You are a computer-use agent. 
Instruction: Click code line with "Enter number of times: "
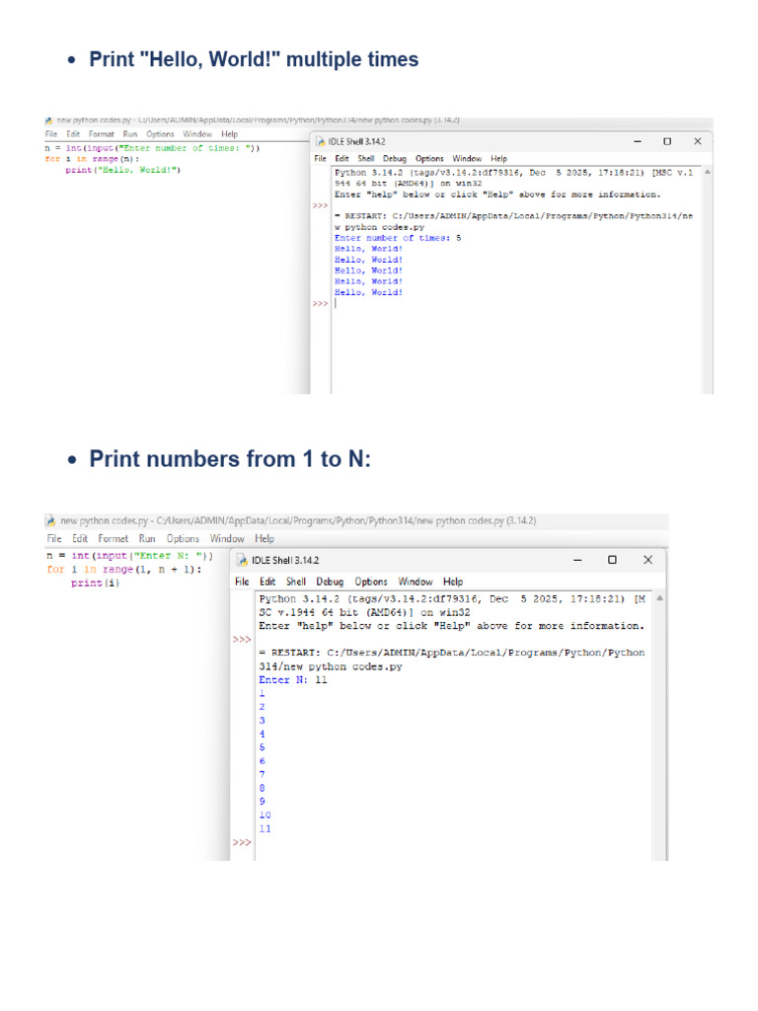point(153,148)
